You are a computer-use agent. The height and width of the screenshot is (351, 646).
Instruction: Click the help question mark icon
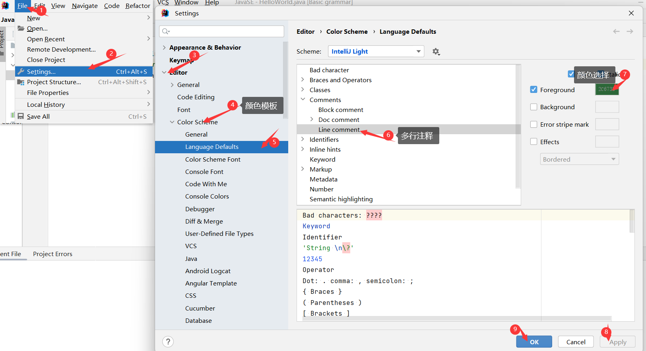[168, 341]
